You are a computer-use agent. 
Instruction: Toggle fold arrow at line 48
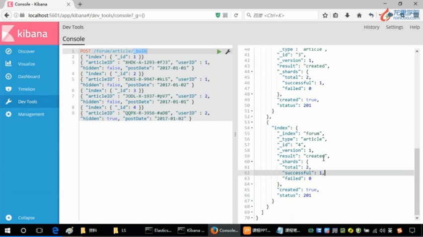tap(252, 94)
